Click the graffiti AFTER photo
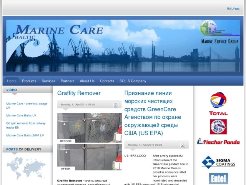 pos(90,157)
